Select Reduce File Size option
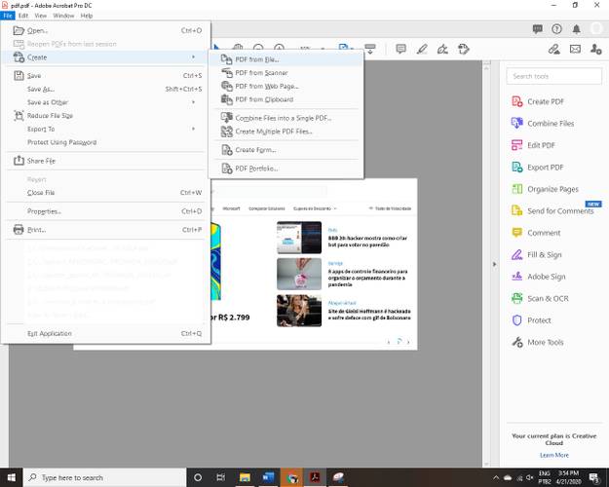 point(105,115)
